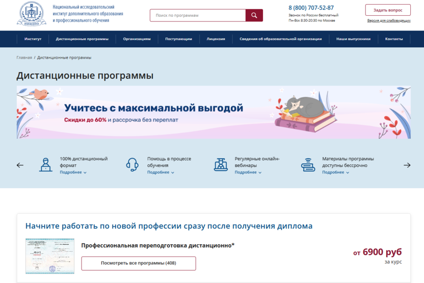Image resolution: width=424 pixels, height=283 pixels.
Task: Click the Задать вопрос button
Action: [x=388, y=10]
